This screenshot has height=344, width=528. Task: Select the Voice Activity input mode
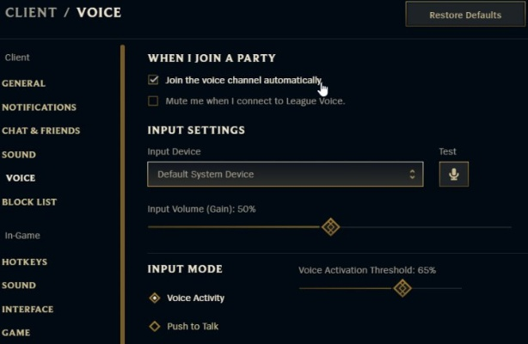pyautogui.click(x=155, y=298)
